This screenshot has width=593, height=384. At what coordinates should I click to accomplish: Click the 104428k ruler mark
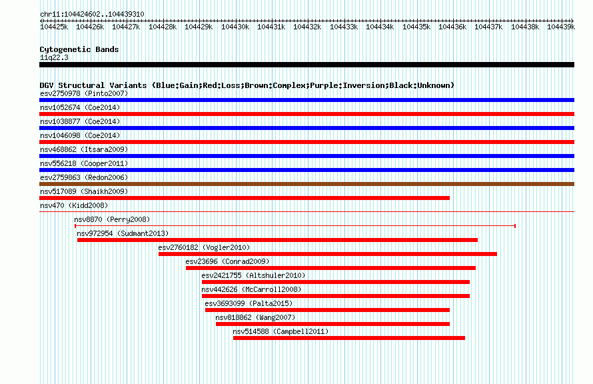point(163,27)
